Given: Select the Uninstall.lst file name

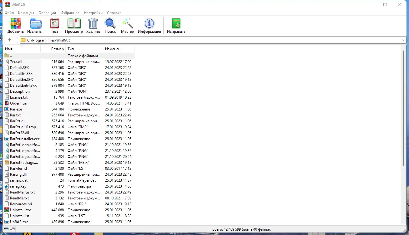Looking at the screenshot, I should point(19,216).
